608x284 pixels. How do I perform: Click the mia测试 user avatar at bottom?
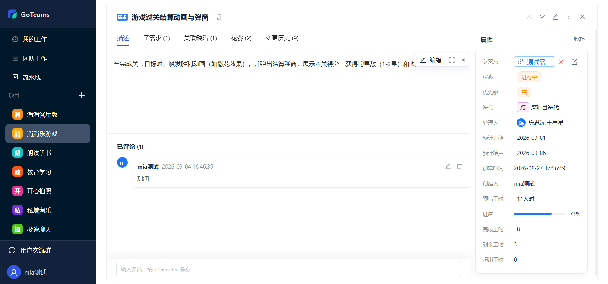(14, 272)
